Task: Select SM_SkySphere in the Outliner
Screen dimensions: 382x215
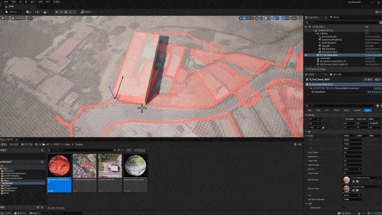Action: click(328, 49)
